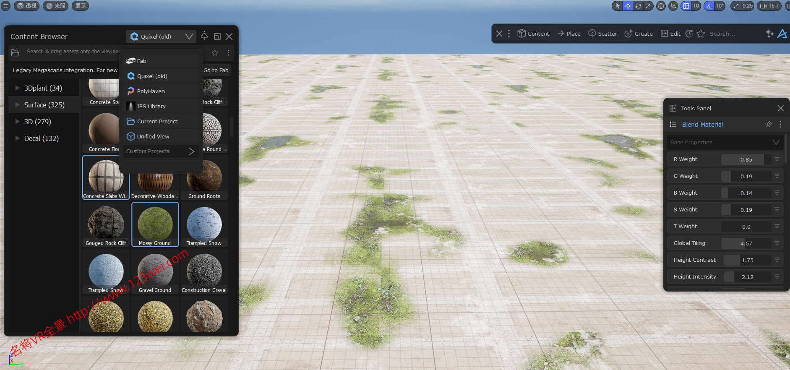Click the world coordinate globe icon
790x370 pixels.
click(661, 6)
